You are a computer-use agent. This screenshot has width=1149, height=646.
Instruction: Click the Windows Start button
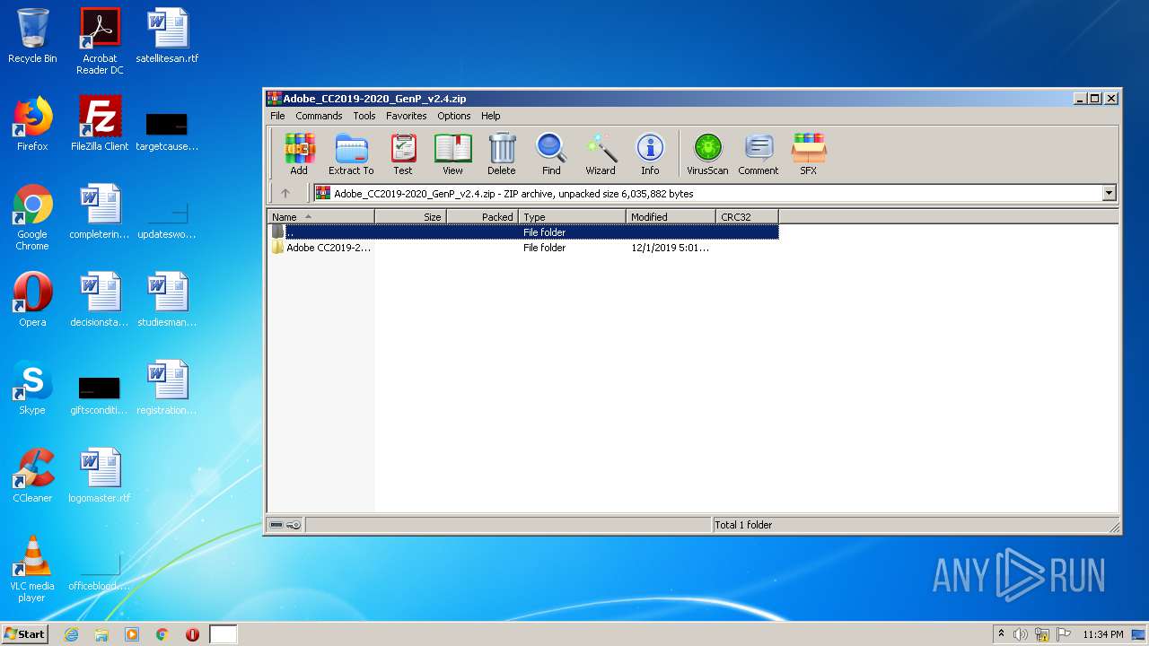tap(25, 633)
